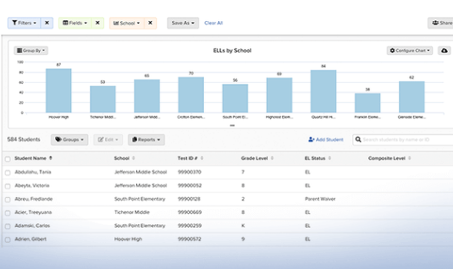Click student name Abdullahu, Tania
Screen dimensions: 453x269
pyautogui.click(x=33, y=172)
